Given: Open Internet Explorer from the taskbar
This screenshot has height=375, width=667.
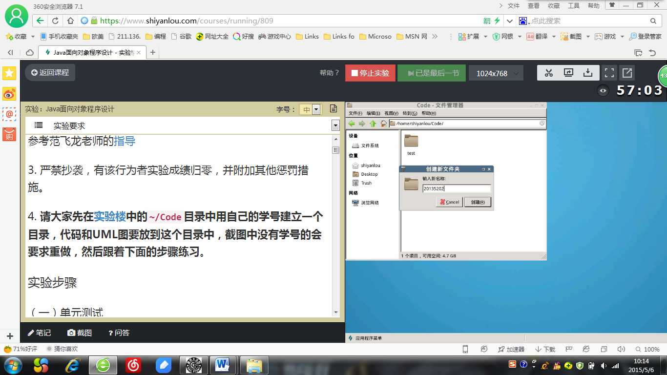Looking at the screenshot, I should click(74, 365).
